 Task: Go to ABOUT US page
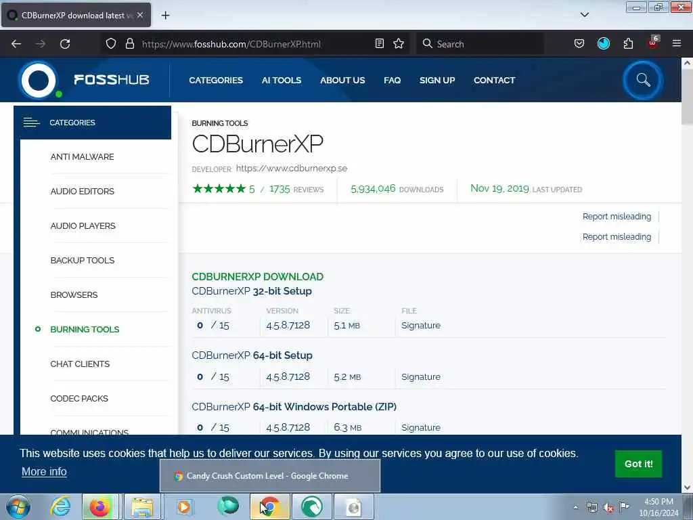click(x=342, y=80)
